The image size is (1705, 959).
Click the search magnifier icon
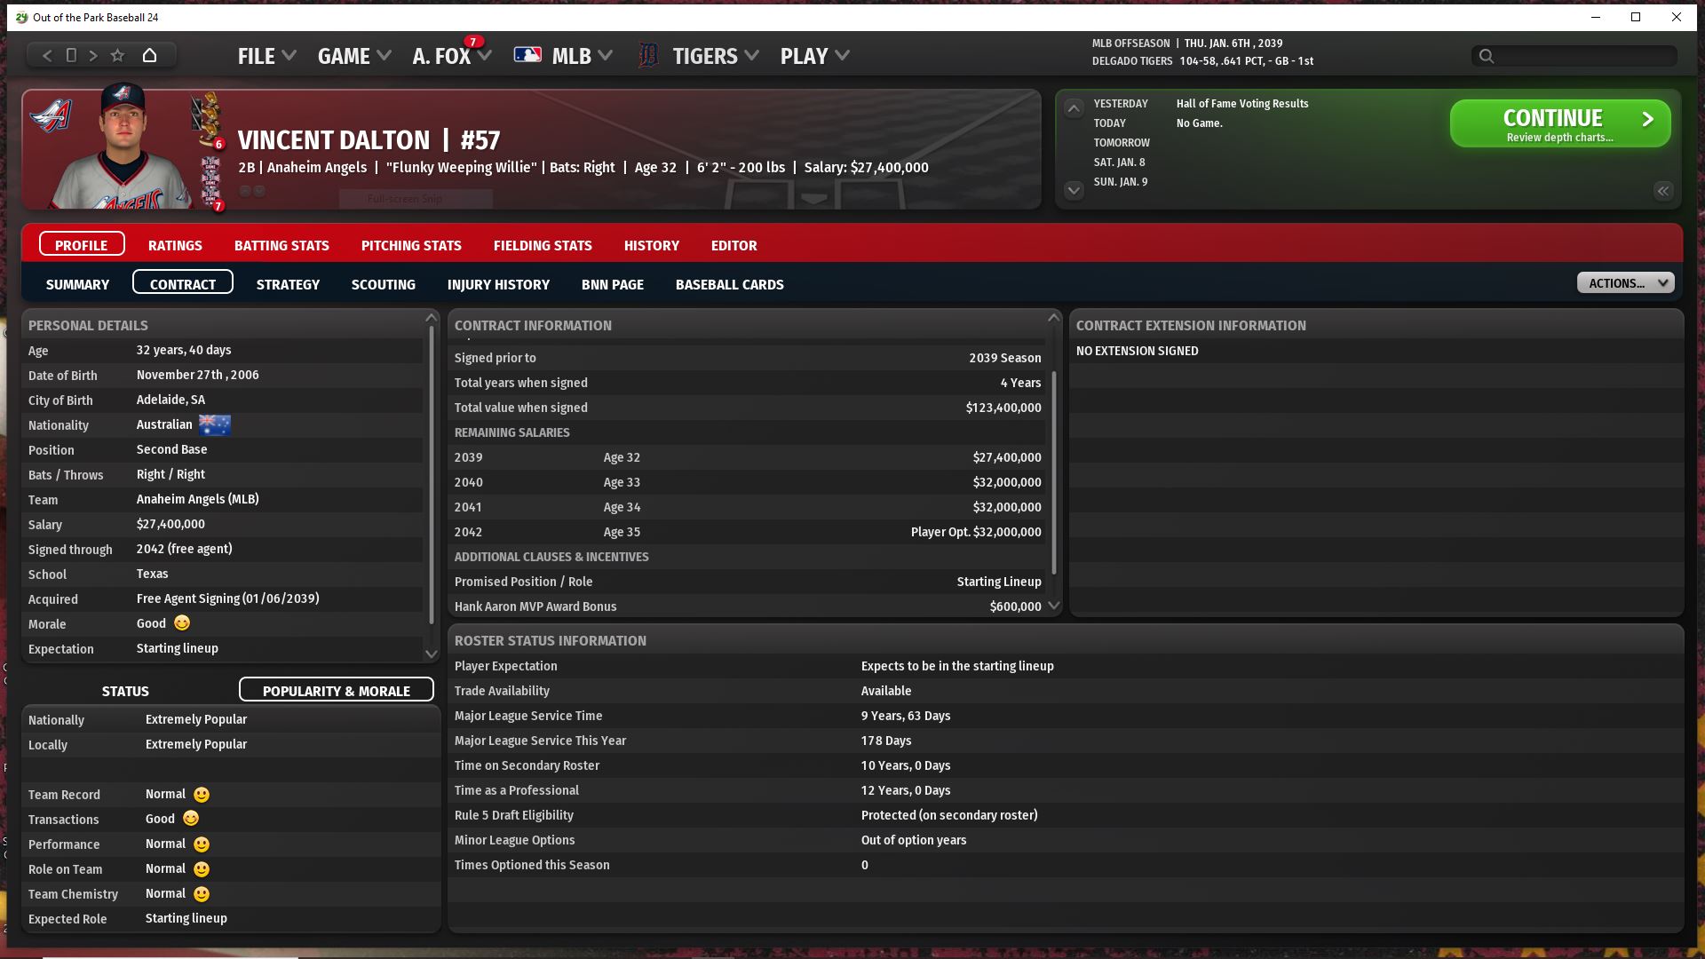tap(1486, 56)
